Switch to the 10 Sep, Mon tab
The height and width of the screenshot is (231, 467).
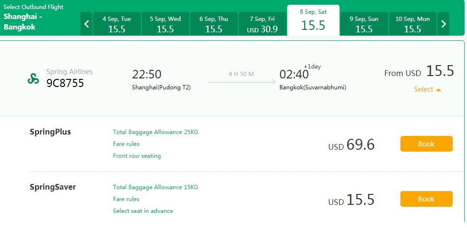coord(413,24)
